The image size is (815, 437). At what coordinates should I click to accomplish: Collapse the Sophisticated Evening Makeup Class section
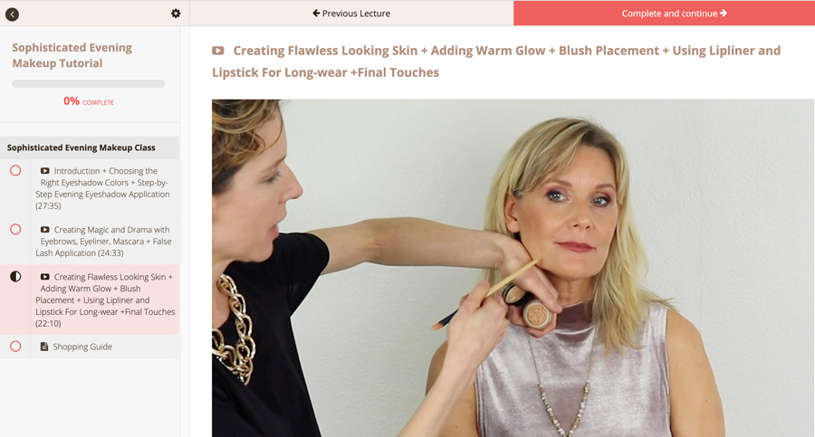(90, 147)
